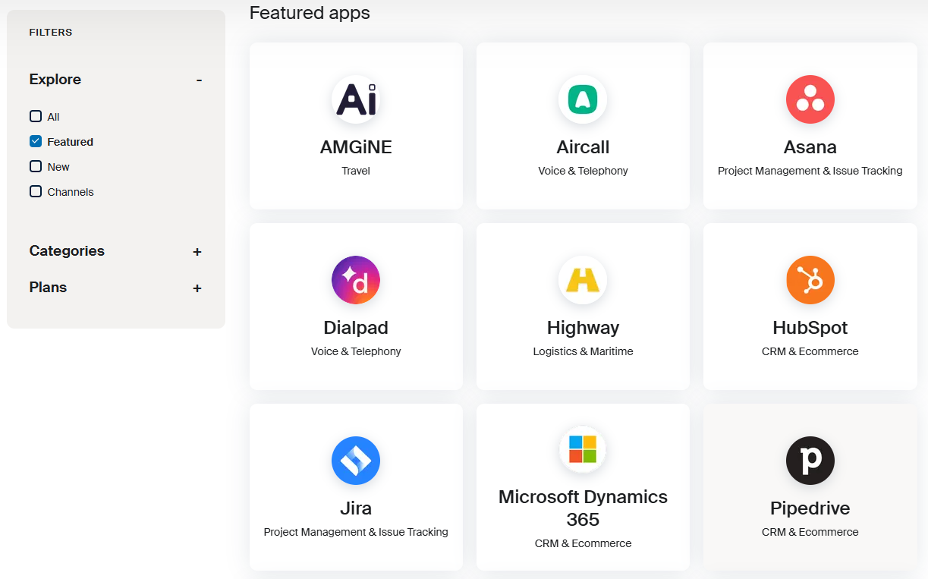Click Project Management text under Jira

(x=356, y=532)
